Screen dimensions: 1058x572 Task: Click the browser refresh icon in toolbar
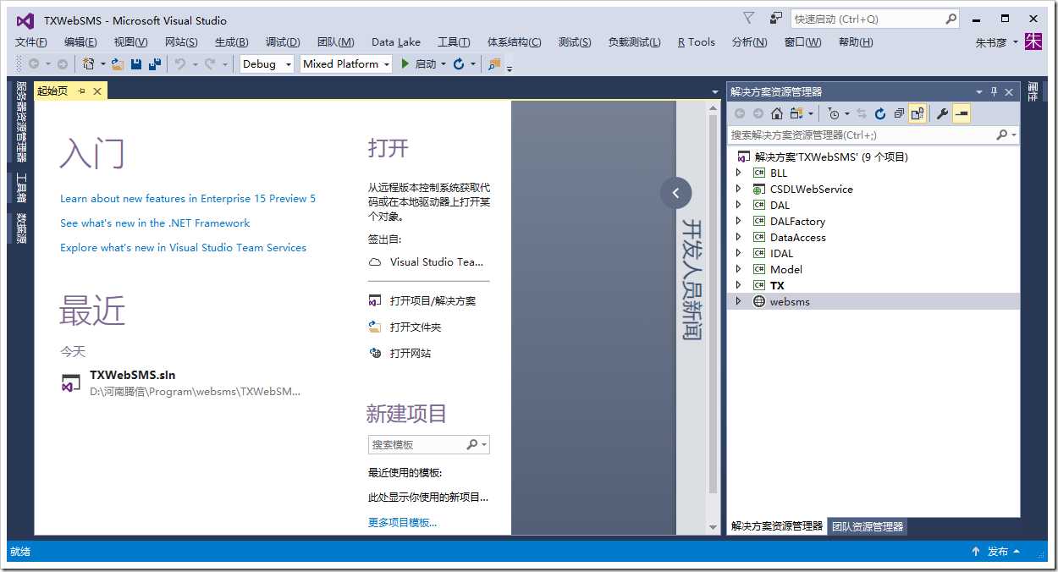459,63
